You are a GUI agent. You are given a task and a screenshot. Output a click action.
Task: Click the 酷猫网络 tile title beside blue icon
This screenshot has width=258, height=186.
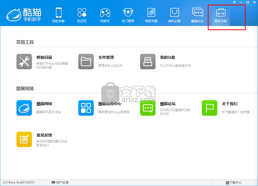(x=44, y=104)
